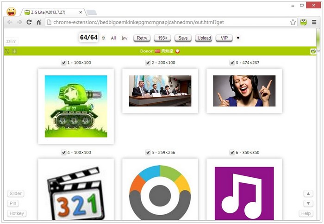Reload the page with refresh icon

29,22
